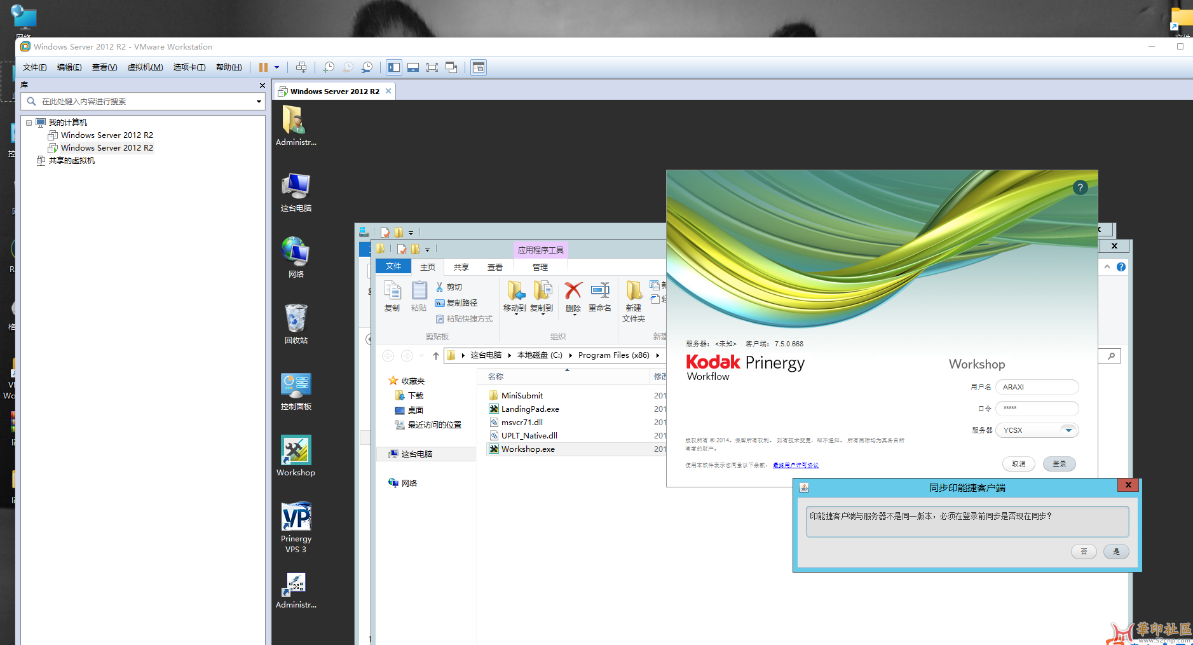Open the 网络 desktop icon in VM
Image resolution: width=1193 pixels, height=645 pixels.
coord(296,258)
